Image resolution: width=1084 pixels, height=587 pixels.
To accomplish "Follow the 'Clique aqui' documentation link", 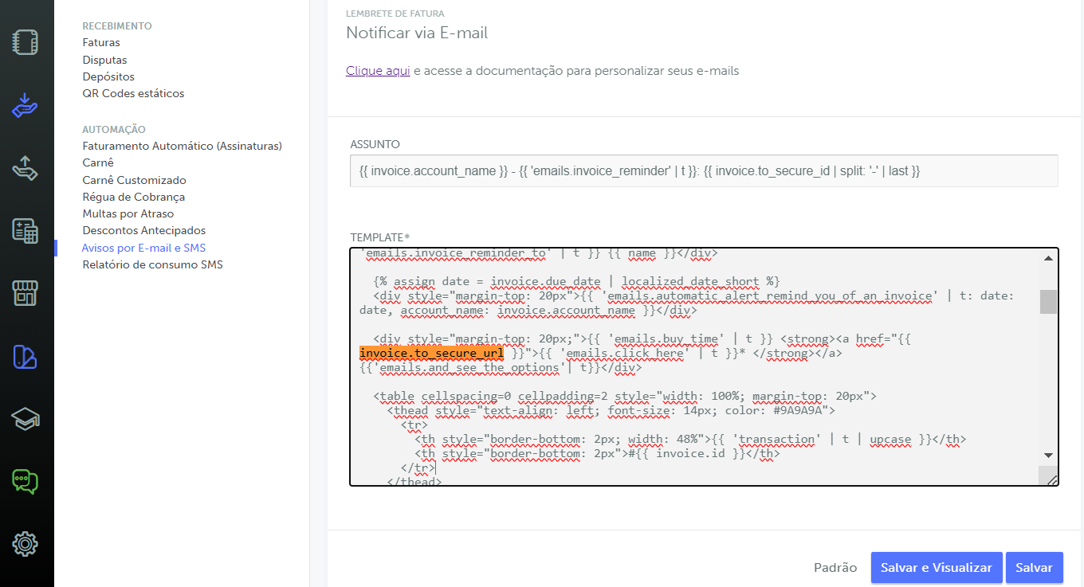I will click(378, 71).
